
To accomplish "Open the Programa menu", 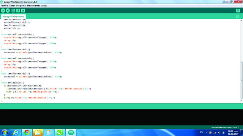I will (21, 6).
